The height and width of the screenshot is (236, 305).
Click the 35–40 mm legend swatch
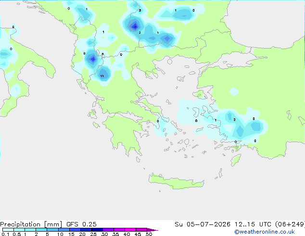119,230
